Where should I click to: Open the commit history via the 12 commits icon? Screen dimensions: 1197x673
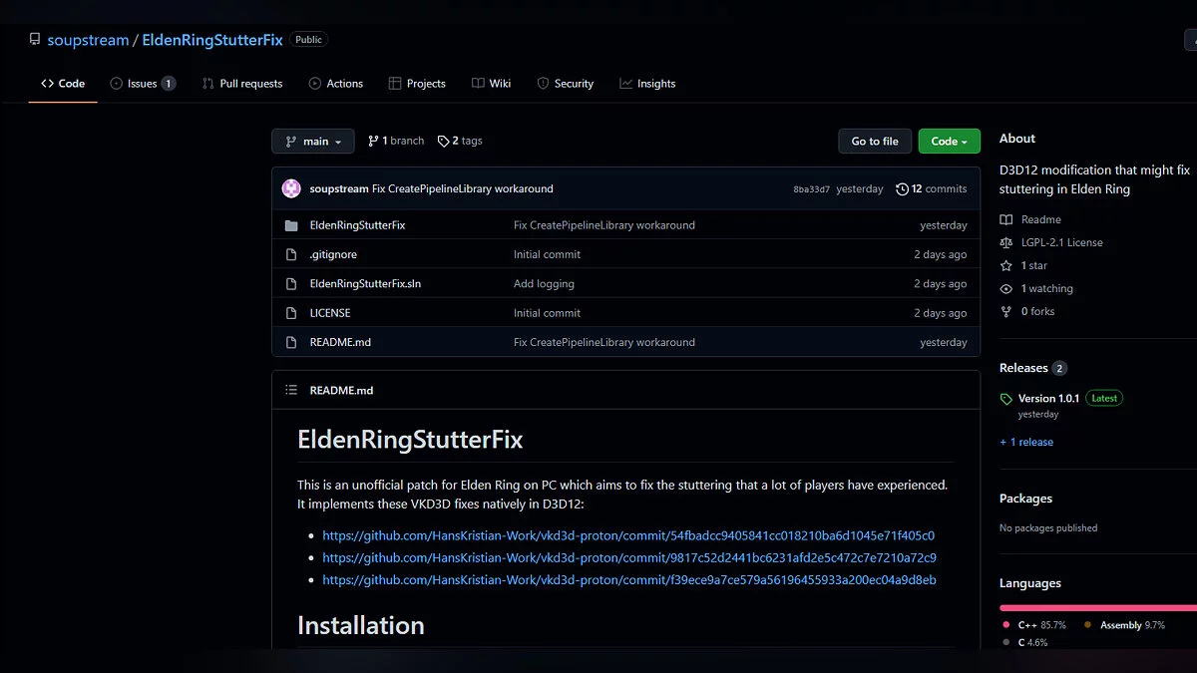[903, 188]
